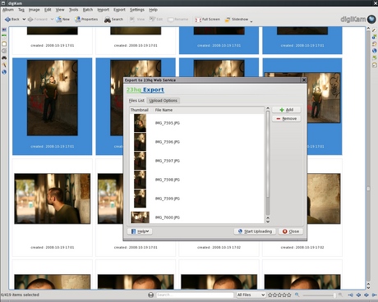Click the Search binoculars toolbar button
Image resolution: width=378 pixels, height=302 pixels.
113,20
